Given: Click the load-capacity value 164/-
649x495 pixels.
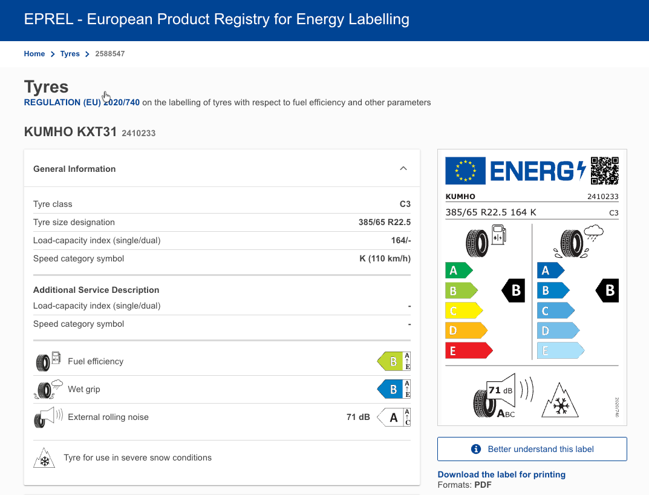Looking at the screenshot, I should 400,241.
